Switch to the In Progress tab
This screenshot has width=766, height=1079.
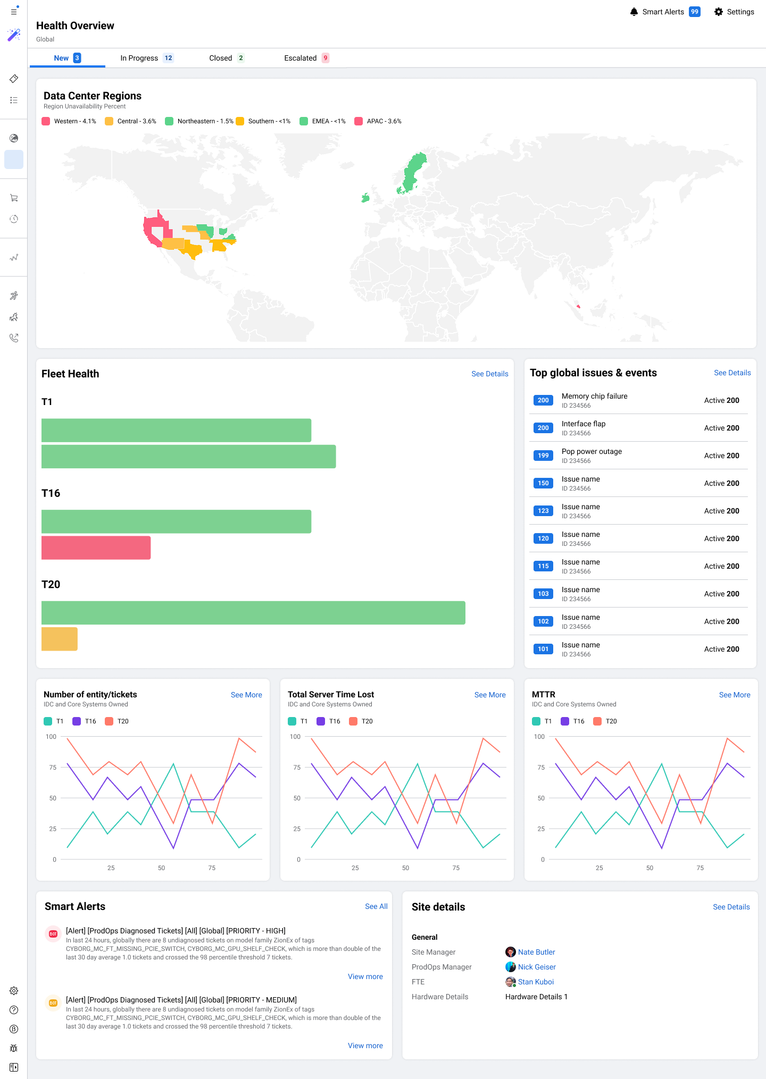pyautogui.click(x=147, y=58)
